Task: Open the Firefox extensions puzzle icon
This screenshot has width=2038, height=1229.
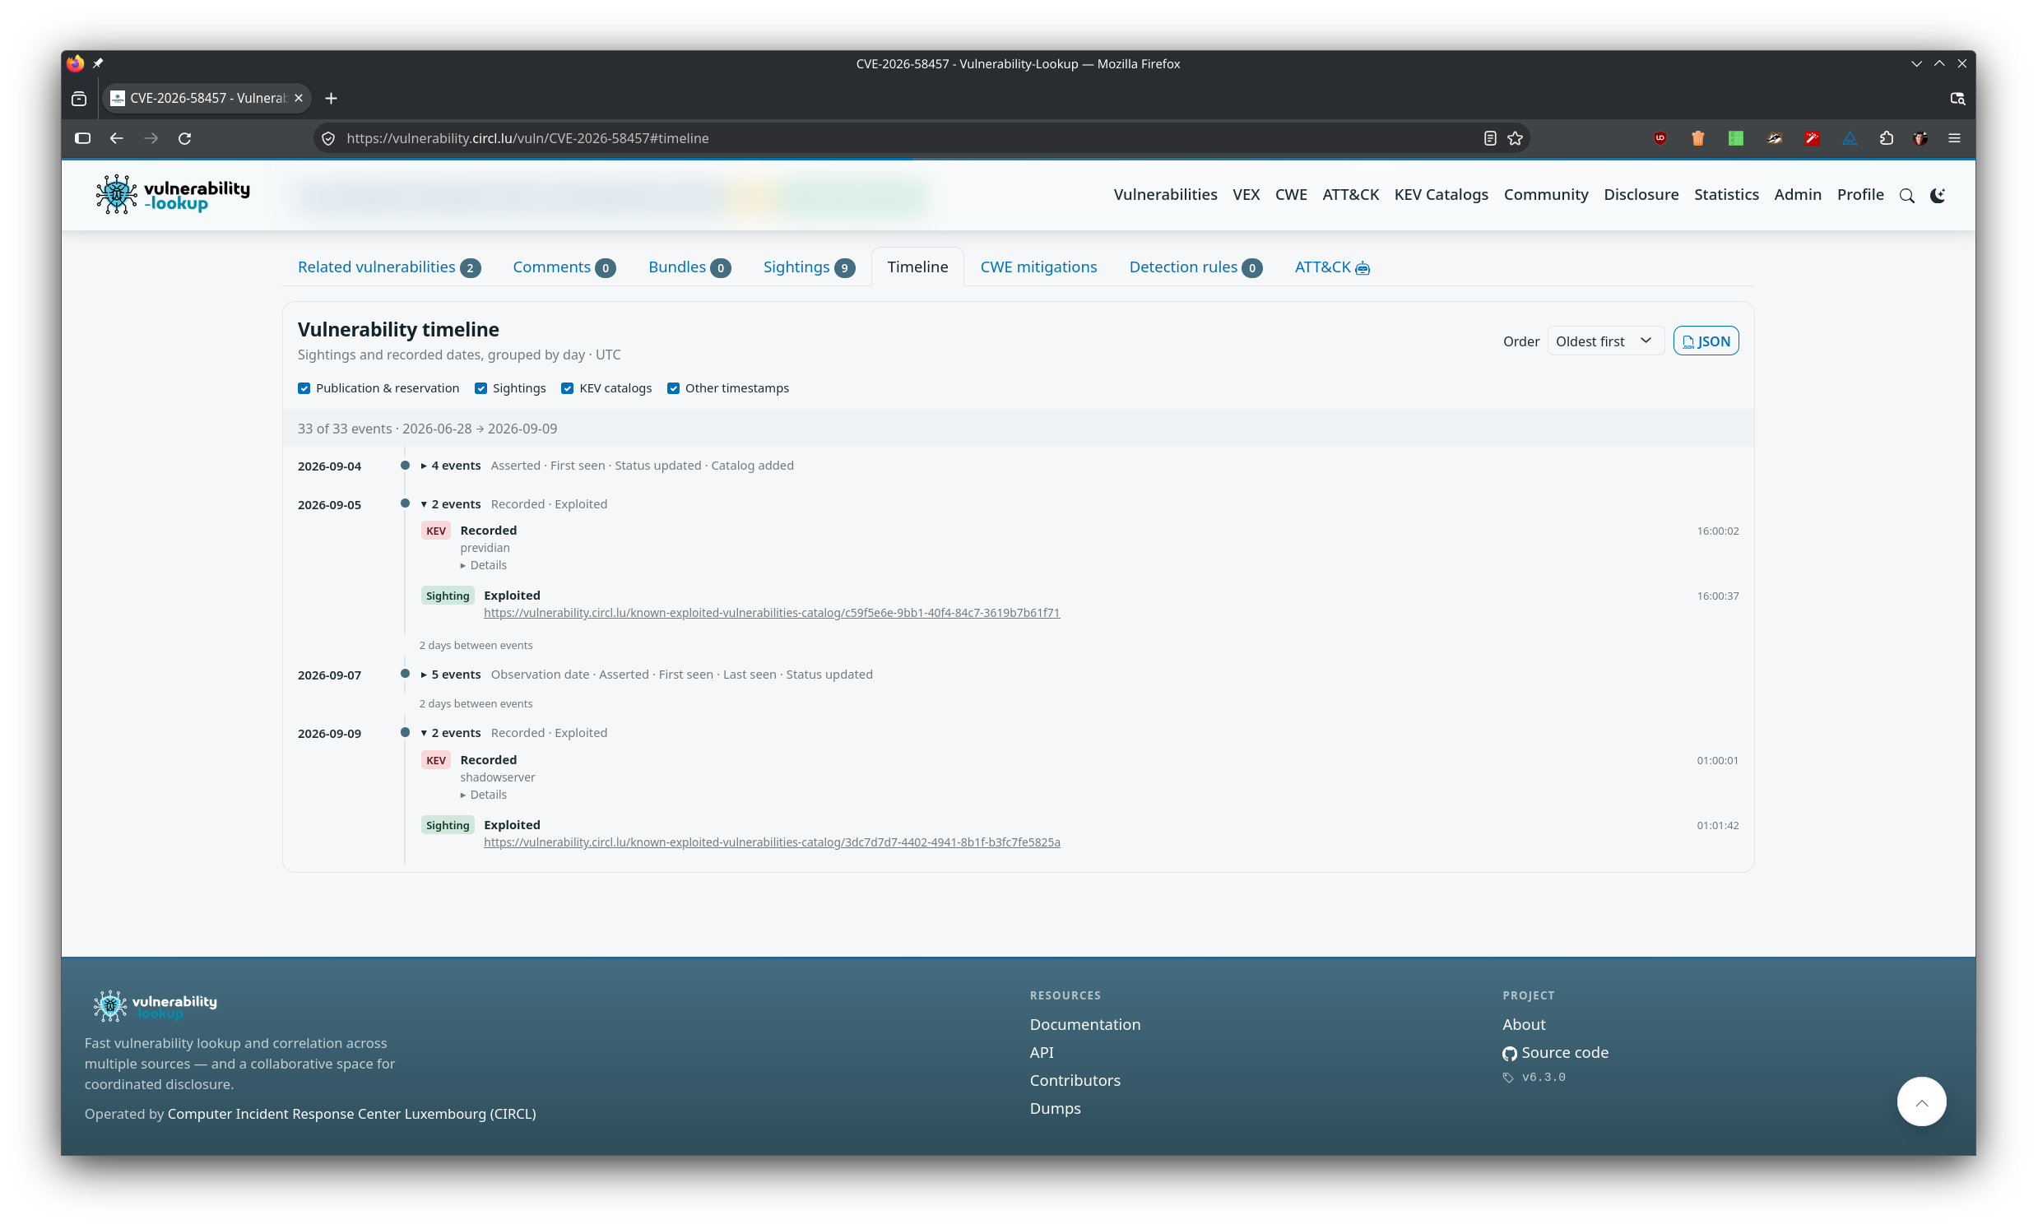Action: 1886,138
